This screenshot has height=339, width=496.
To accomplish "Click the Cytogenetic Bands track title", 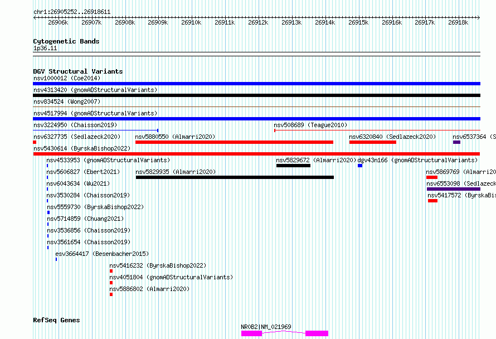I will [x=66, y=41].
